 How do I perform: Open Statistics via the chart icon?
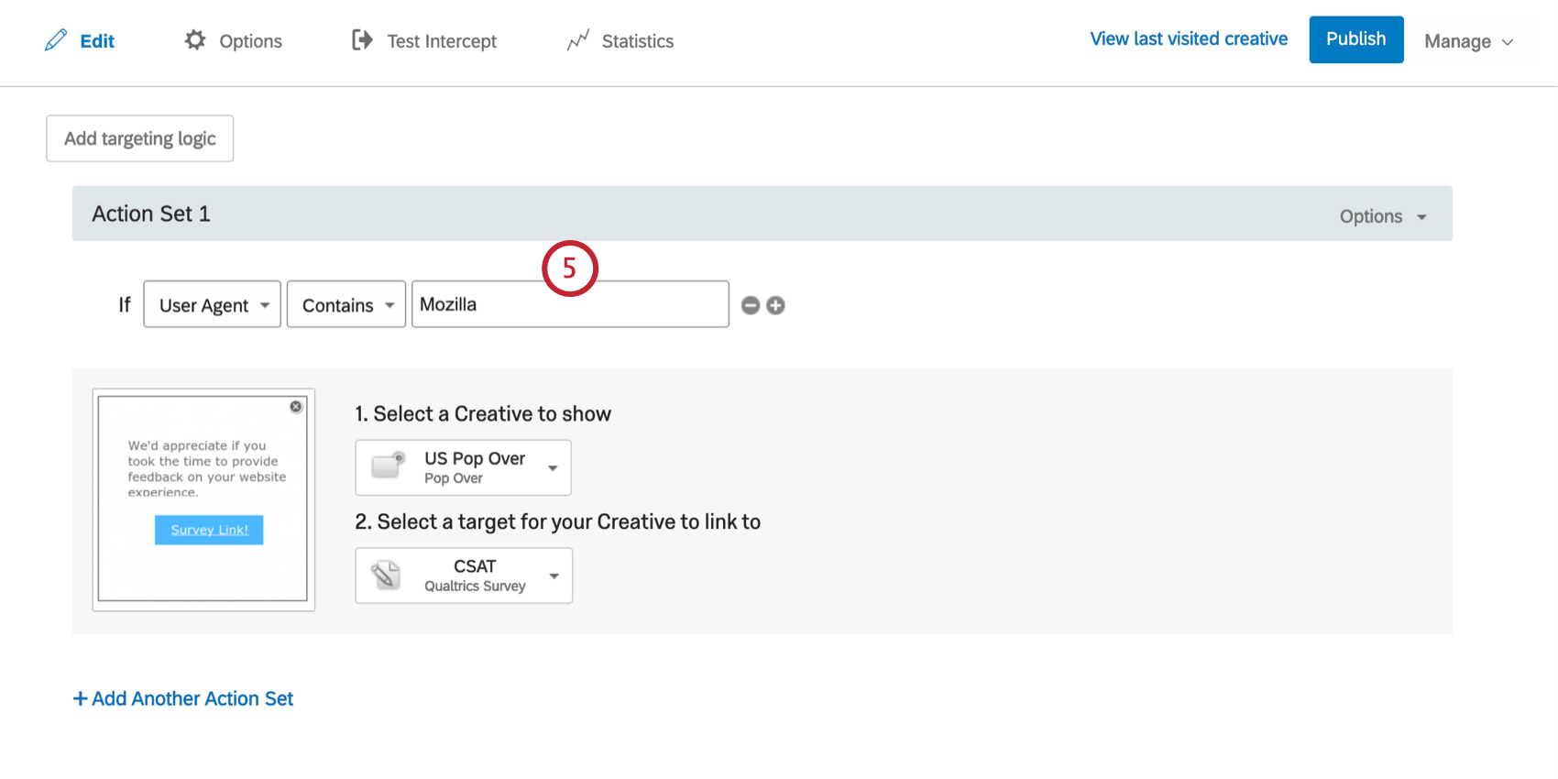(x=578, y=39)
